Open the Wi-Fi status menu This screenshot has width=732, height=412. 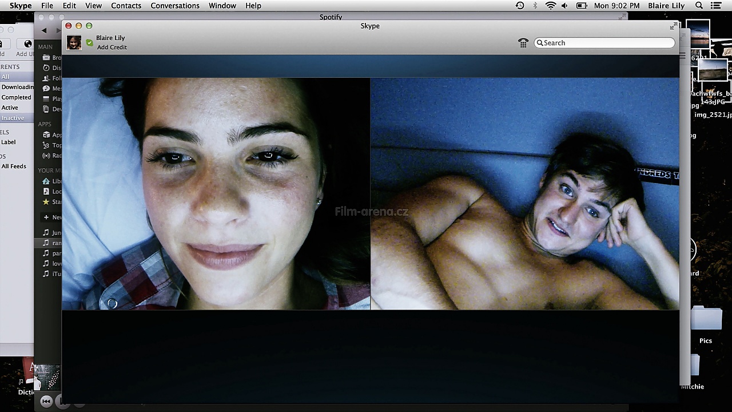tap(550, 6)
